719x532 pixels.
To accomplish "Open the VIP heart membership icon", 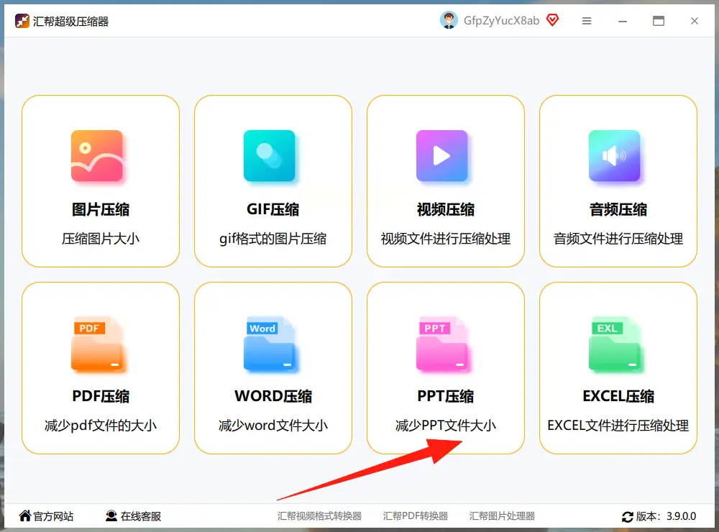I will coord(552,20).
